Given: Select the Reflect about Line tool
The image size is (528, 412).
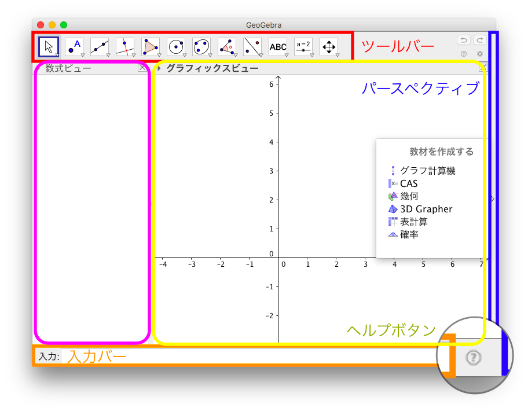Looking at the screenshot, I should (x=252, y=47).
